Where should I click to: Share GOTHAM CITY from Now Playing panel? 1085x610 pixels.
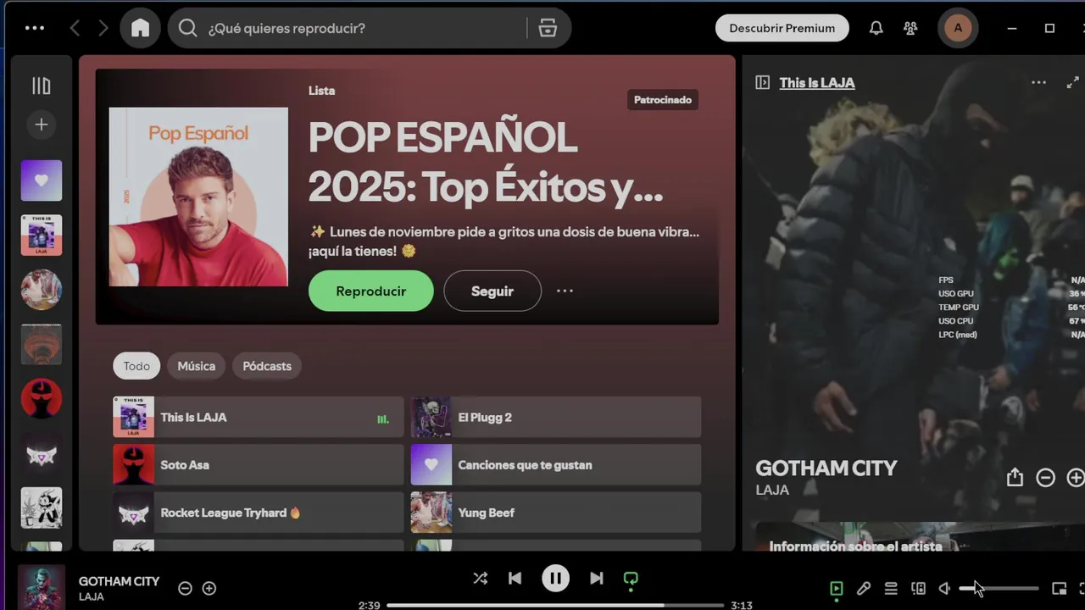[1015, 478]
